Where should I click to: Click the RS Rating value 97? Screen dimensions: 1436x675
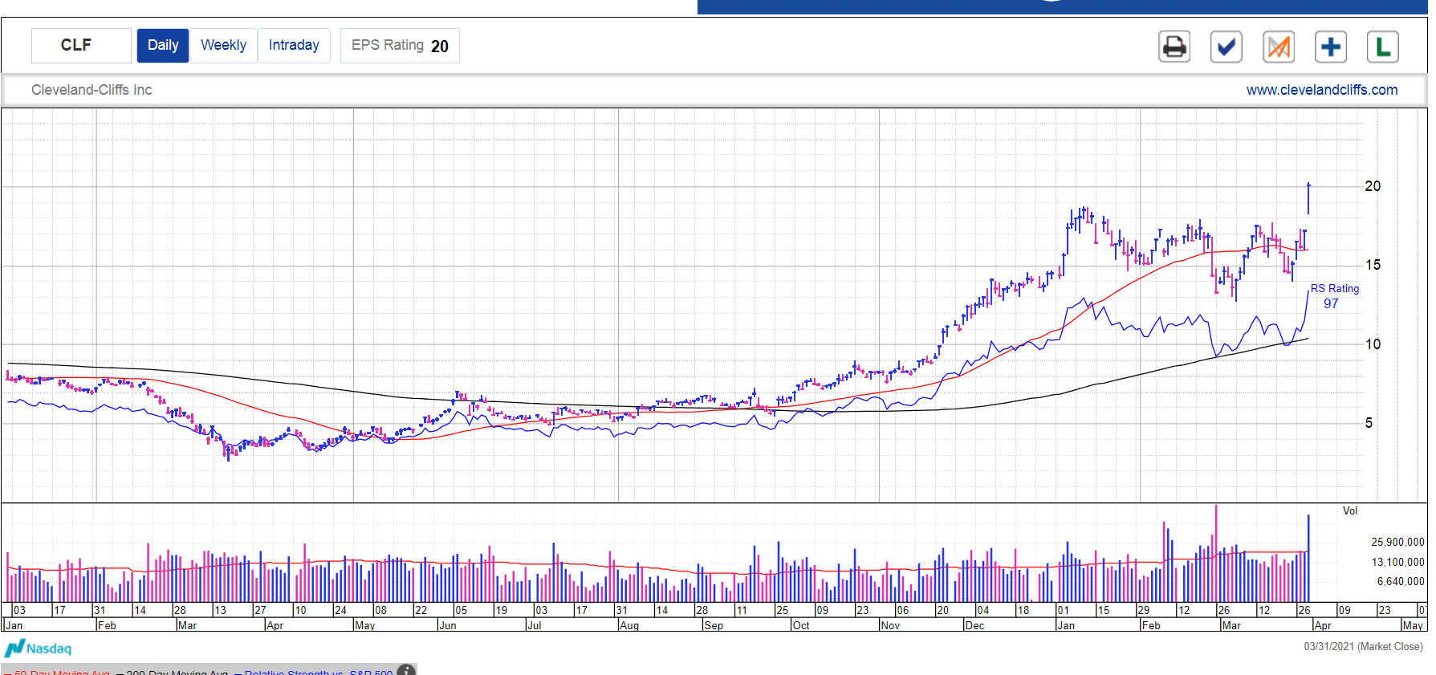coord(1331,303)
